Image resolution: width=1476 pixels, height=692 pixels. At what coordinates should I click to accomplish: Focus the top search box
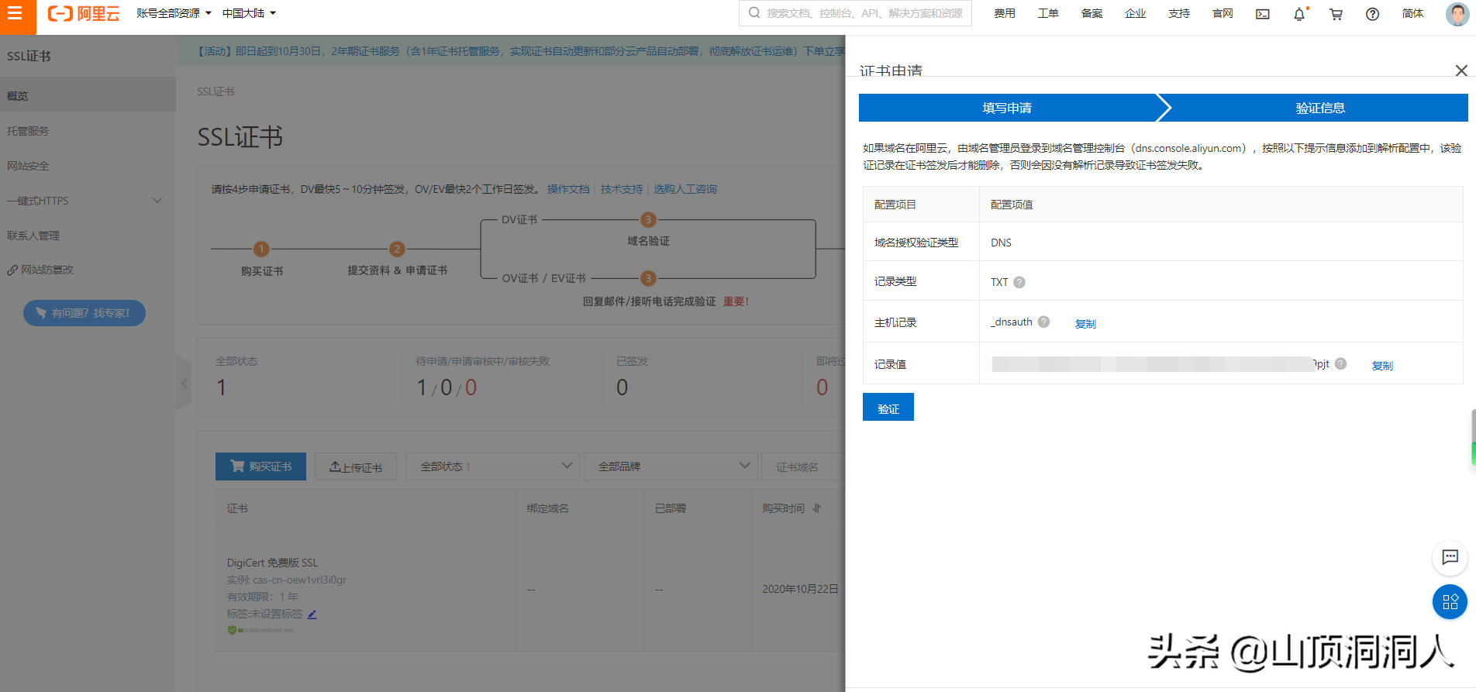[855, 13]
